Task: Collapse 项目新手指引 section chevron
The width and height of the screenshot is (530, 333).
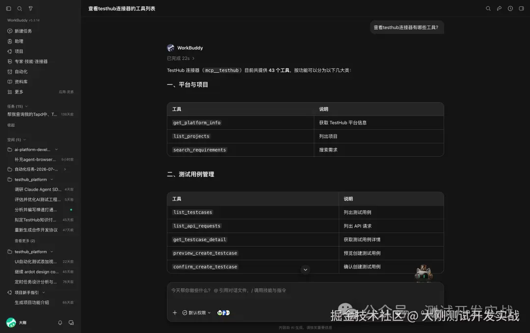Action: 44,292
